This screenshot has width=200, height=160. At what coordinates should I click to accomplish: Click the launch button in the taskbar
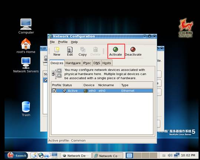click(x=17, y=156)
